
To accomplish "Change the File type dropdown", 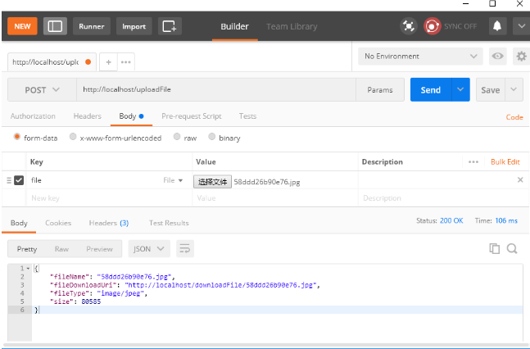I will coord(173,180).
